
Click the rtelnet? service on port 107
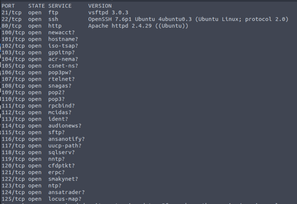[61, 79]
